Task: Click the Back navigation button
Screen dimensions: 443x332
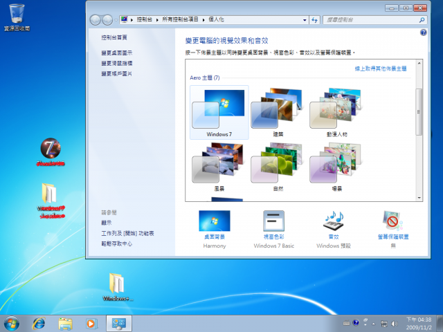Action: click(x=96, y=20)
